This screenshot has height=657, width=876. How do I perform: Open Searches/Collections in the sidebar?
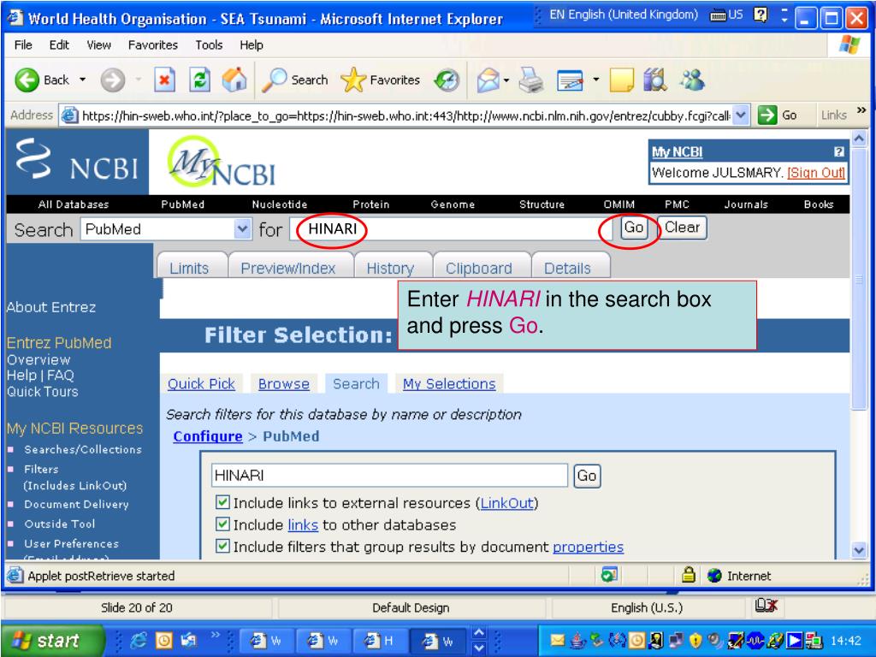coord(83,449)
